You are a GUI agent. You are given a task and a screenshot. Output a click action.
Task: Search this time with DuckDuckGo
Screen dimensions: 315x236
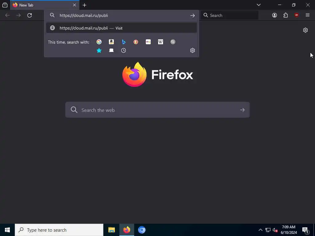click(x=136, y=42)
